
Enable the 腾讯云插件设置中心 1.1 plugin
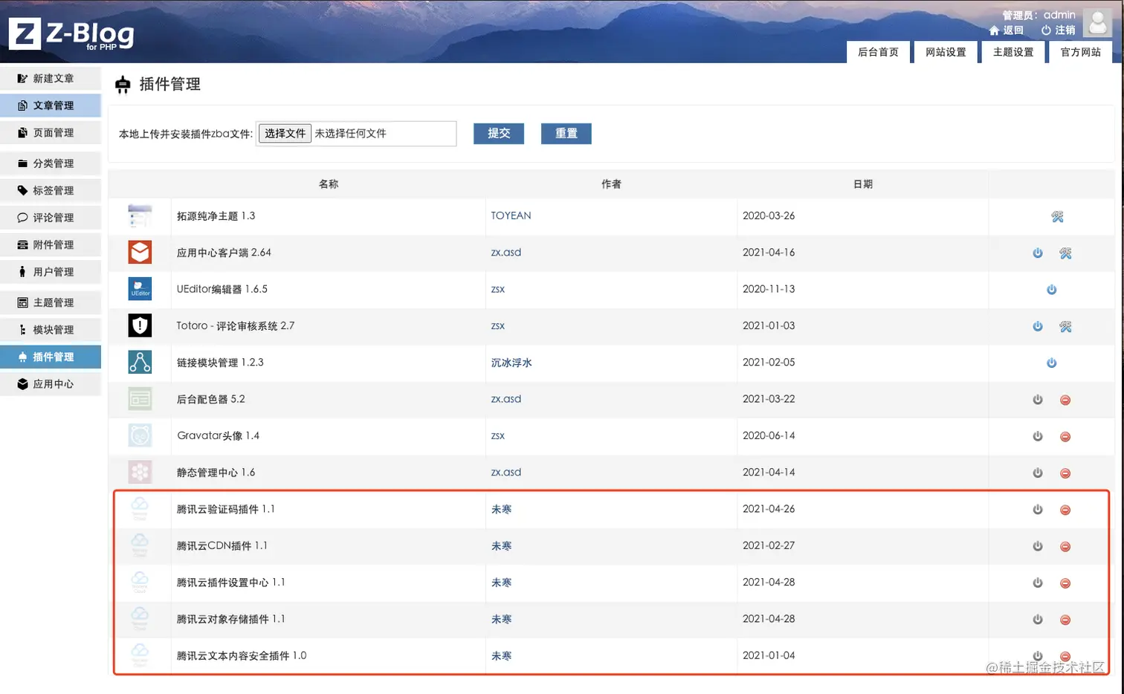(x=1038, y=583)
